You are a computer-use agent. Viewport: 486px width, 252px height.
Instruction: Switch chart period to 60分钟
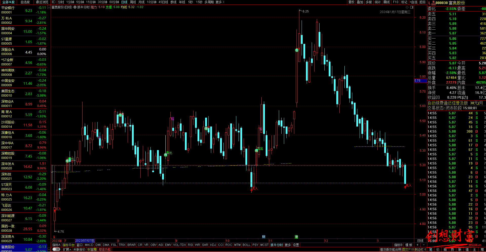click(114, 2)
